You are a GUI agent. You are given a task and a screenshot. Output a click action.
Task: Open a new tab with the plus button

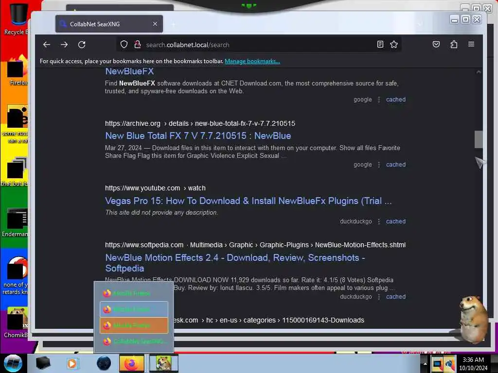[174, 24]
